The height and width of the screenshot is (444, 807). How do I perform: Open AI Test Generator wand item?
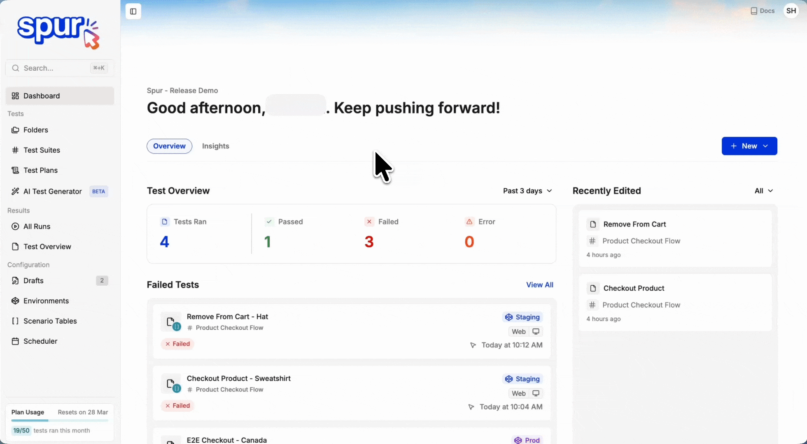pyautogui.click(x=52, y=191)
